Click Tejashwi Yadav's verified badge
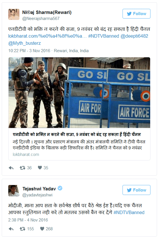159x238 pixels. tap(60, 188)
